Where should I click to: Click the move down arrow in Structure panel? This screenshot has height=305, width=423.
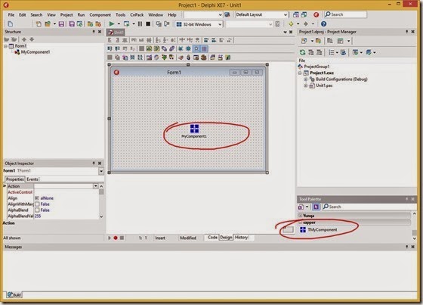[x=32, y=39]
